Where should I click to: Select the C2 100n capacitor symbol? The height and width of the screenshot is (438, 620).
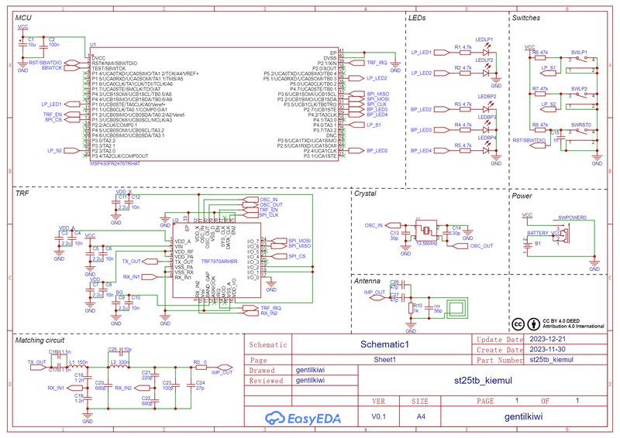pyautogui.click(x=43, y=46)
